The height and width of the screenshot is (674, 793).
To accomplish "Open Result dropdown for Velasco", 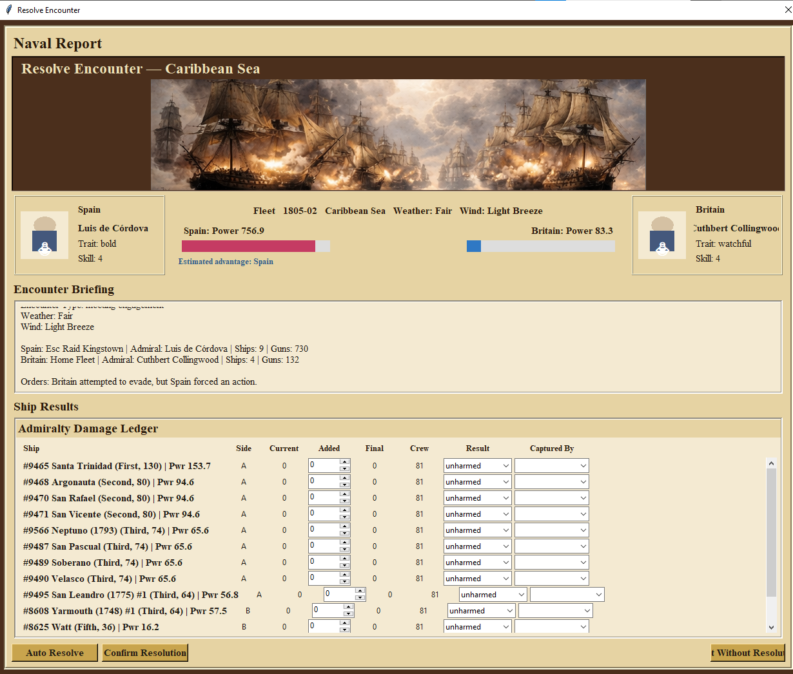I will point(477,579).
